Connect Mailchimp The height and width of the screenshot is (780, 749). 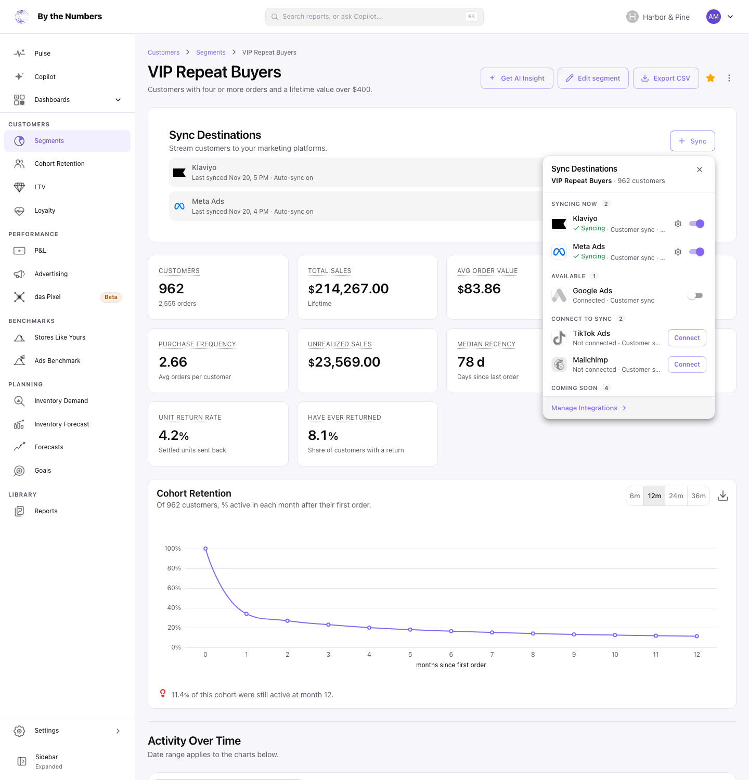click(x=687, y=365)
